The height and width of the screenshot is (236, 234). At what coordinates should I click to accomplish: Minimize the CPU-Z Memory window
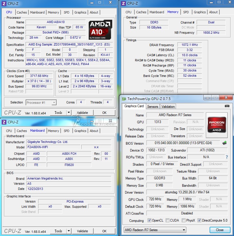(x=211, y=2)
